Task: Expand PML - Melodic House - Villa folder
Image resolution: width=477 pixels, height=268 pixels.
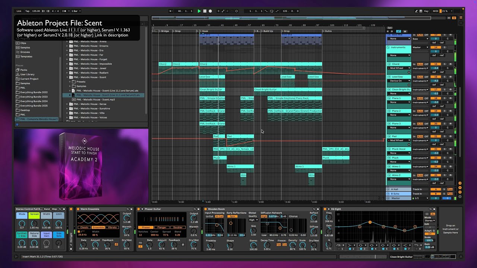Action: [x=67, y=113]
